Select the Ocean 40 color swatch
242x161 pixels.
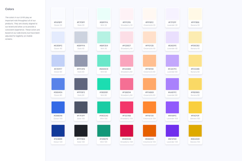58,37
